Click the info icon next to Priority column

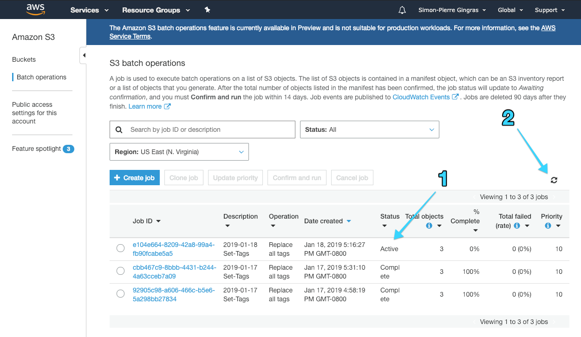[x=548, y=226]
